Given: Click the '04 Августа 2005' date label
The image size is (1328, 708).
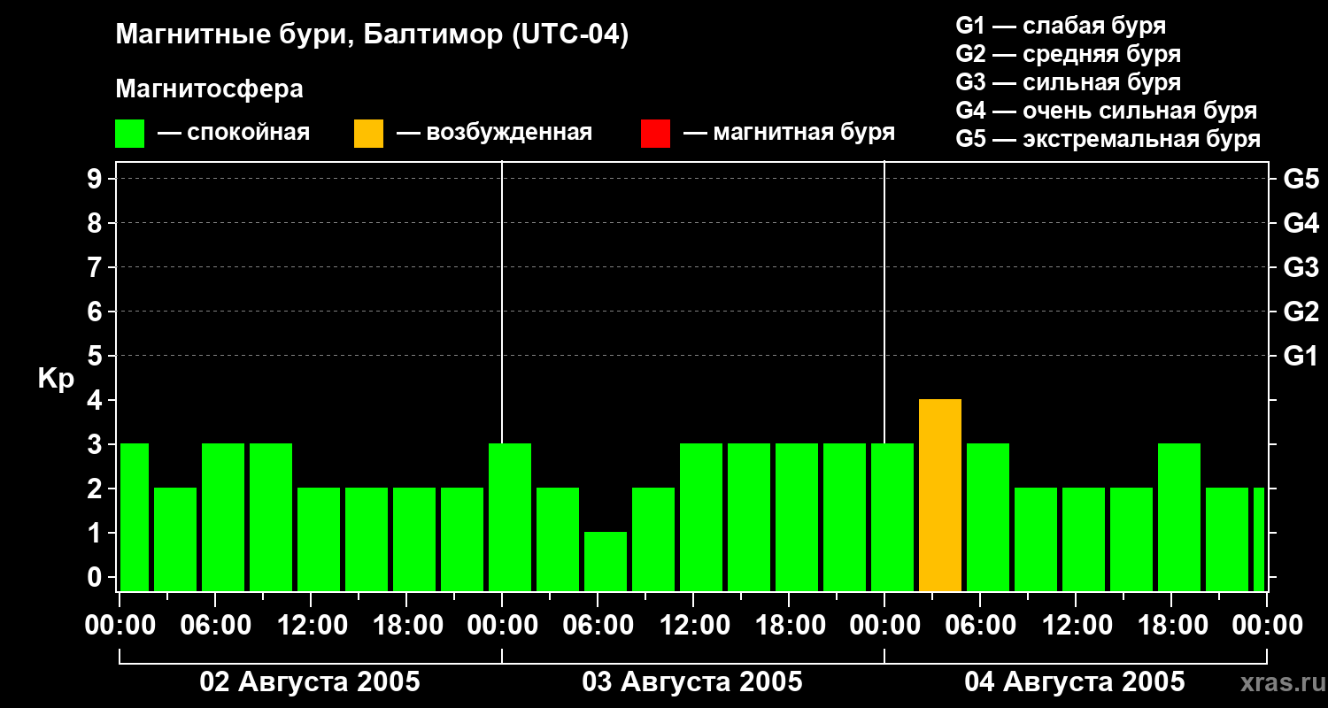Looking at the screenshot, I should point(1075,682).
